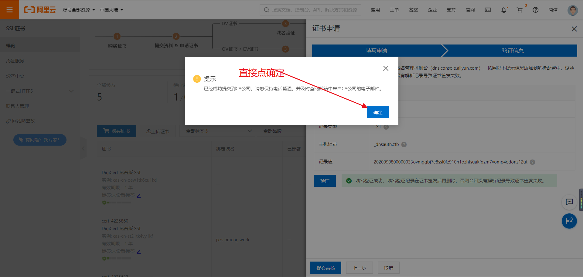Open the shopping cart

(x=520, y=10)
